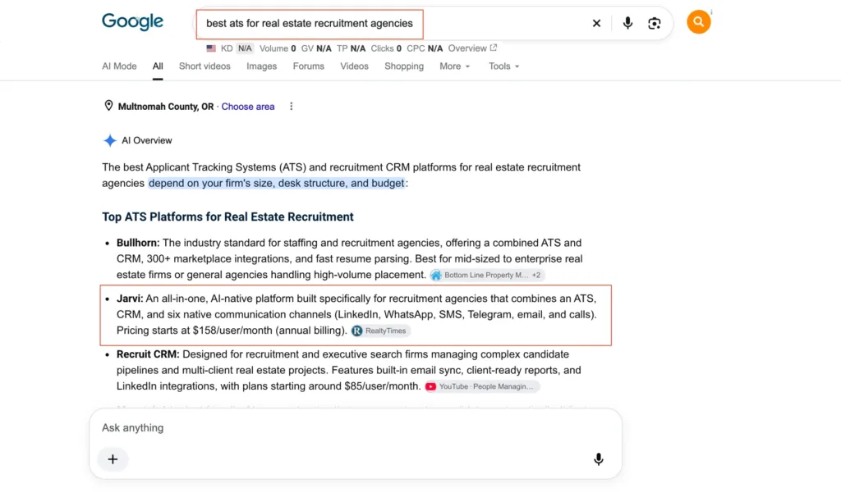Image resolution: width=841 pixels, height=502 pixels.
Task: Click the location pin icon
Action: click(x=108, y=106)
